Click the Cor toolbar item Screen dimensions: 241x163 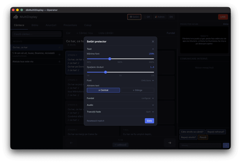click(x=68, y=33)
